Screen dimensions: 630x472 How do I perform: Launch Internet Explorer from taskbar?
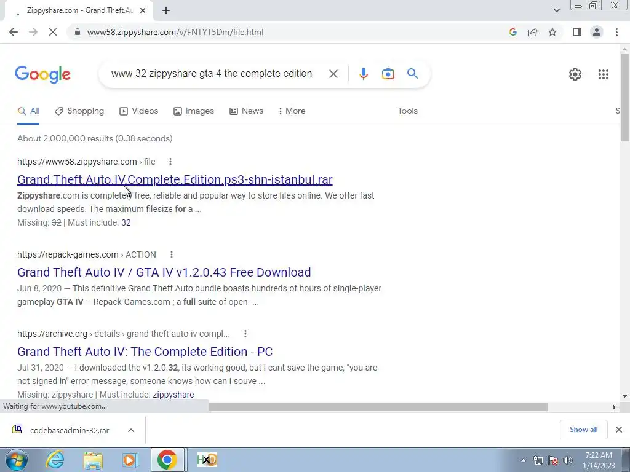tap(55, 460)
